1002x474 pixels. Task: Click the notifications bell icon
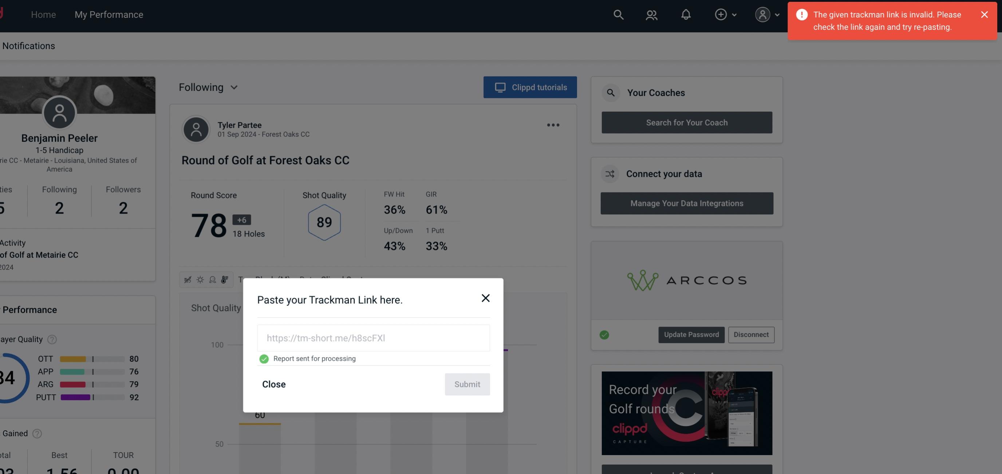(x=686, y=14)
